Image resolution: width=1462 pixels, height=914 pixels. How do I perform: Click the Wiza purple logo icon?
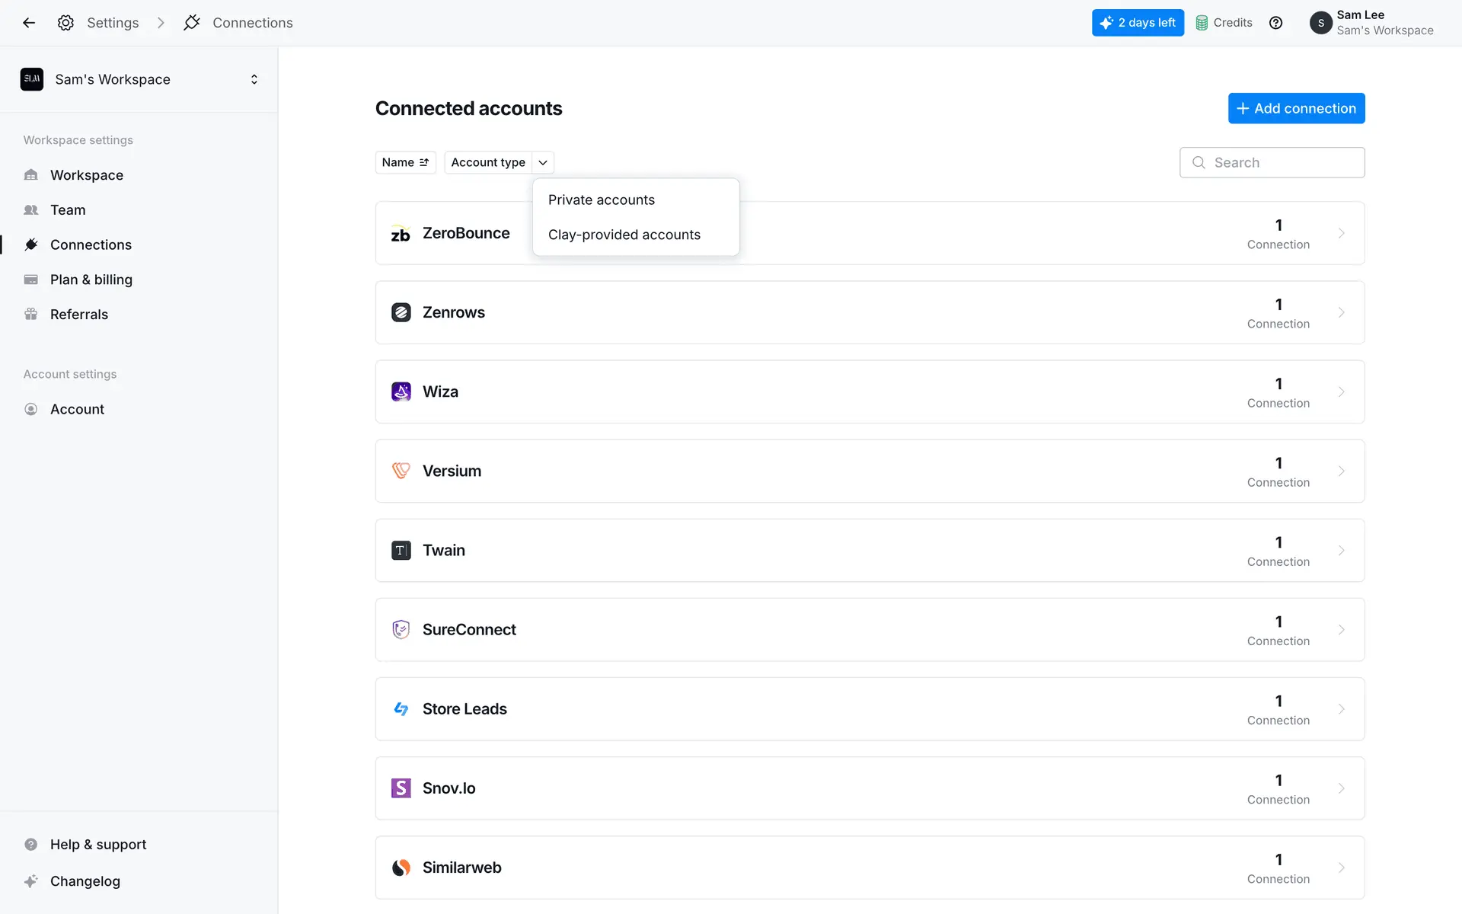click(401, 391)
